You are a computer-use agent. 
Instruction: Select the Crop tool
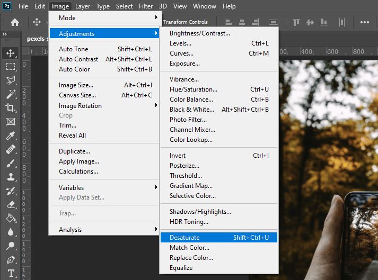coord(11,107)
